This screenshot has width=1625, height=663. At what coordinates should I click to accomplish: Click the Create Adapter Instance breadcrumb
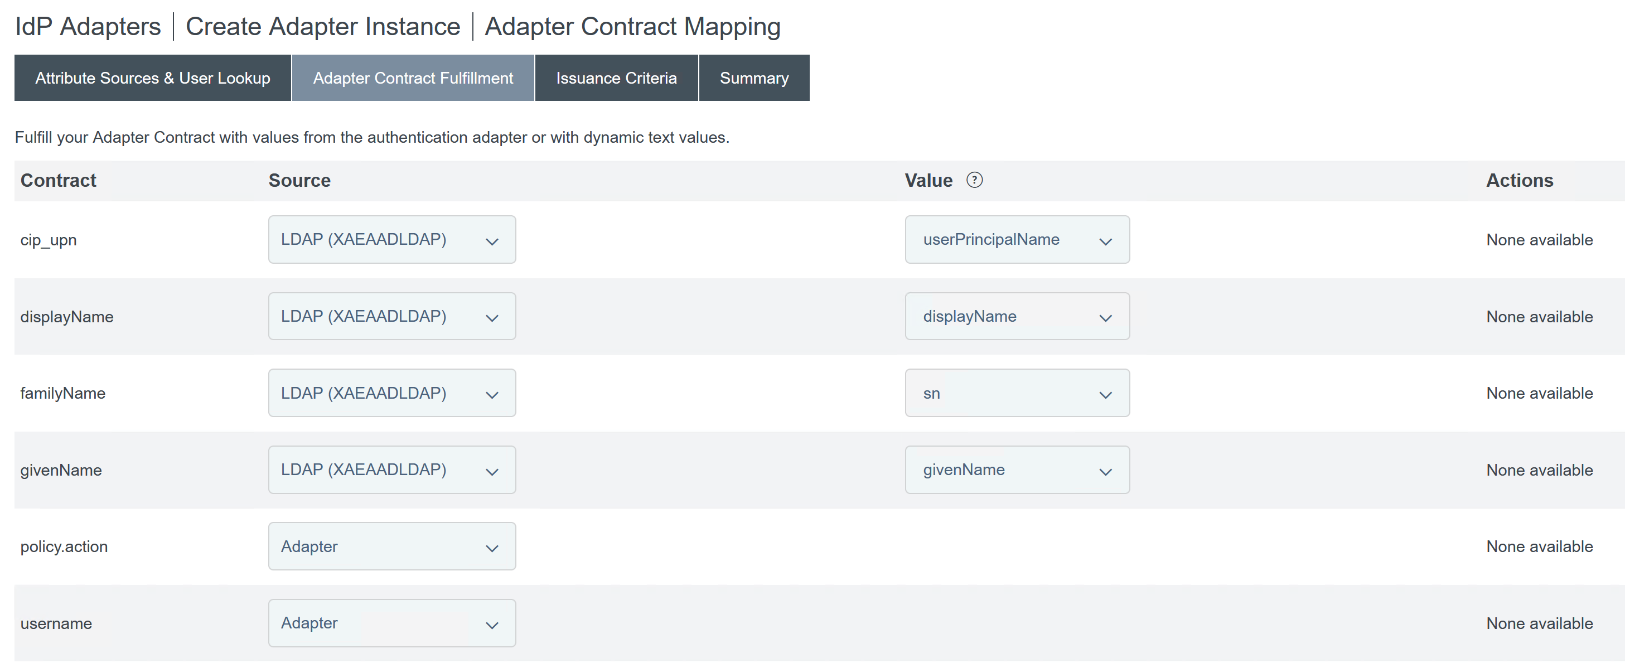coord(322,27)
